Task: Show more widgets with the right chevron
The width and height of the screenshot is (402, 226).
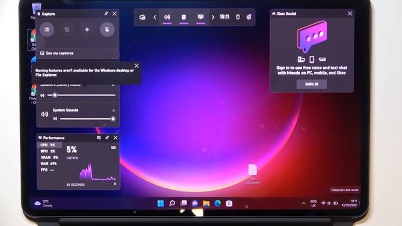Action: point(213,17)
